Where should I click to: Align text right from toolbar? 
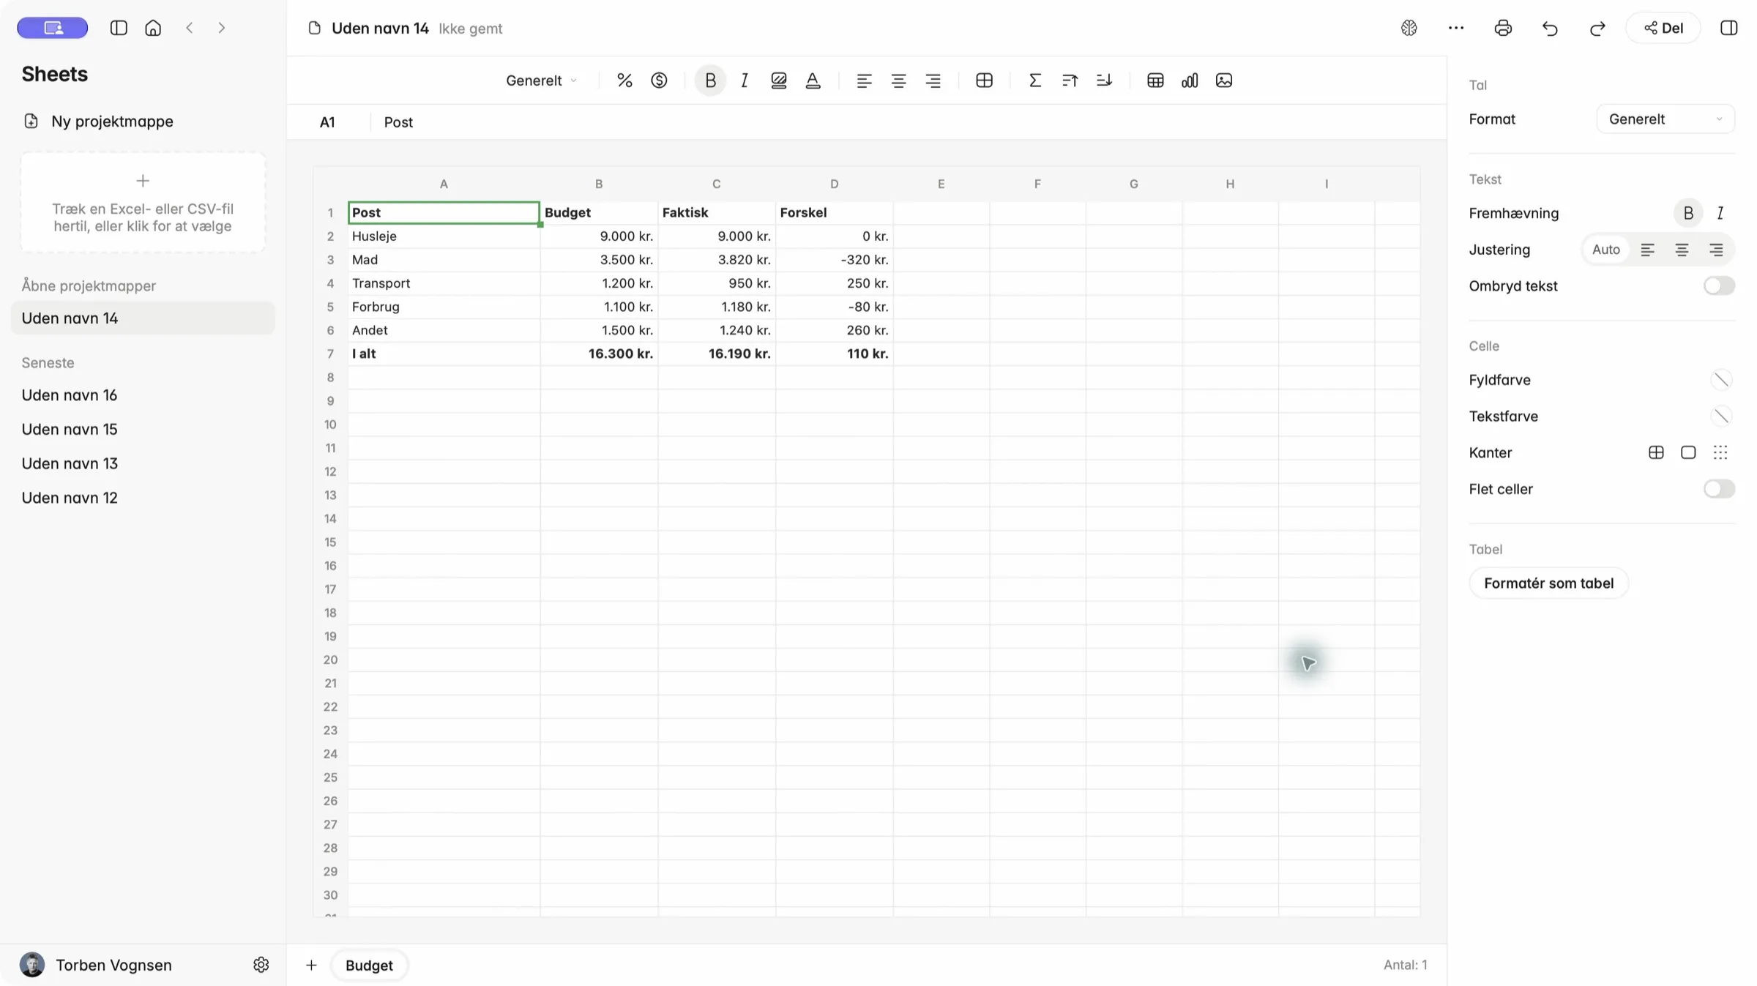pos(933,81)
